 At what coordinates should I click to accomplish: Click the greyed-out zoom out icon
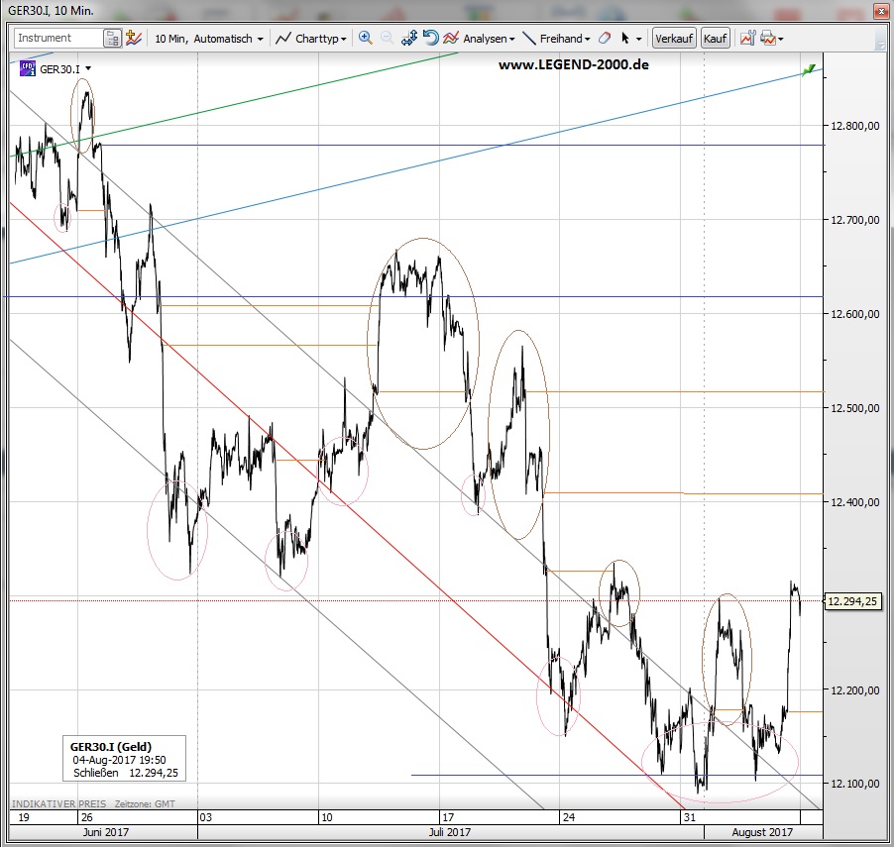(x=387, y=38)
